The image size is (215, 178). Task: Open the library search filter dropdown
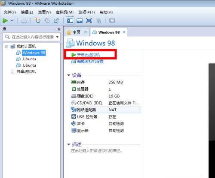point(57,37)
